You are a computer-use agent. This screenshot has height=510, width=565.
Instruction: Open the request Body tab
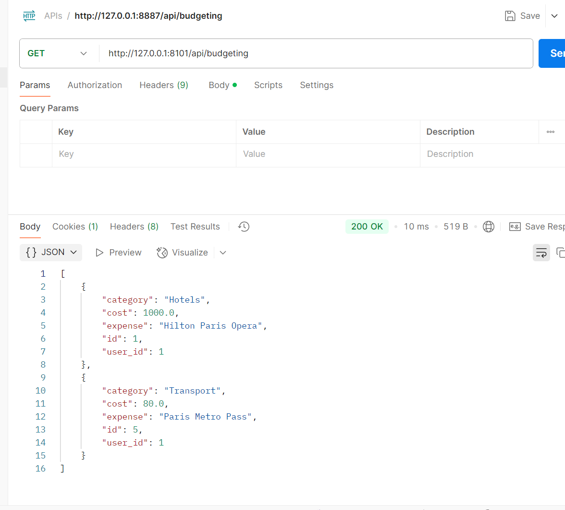point(222,85)
